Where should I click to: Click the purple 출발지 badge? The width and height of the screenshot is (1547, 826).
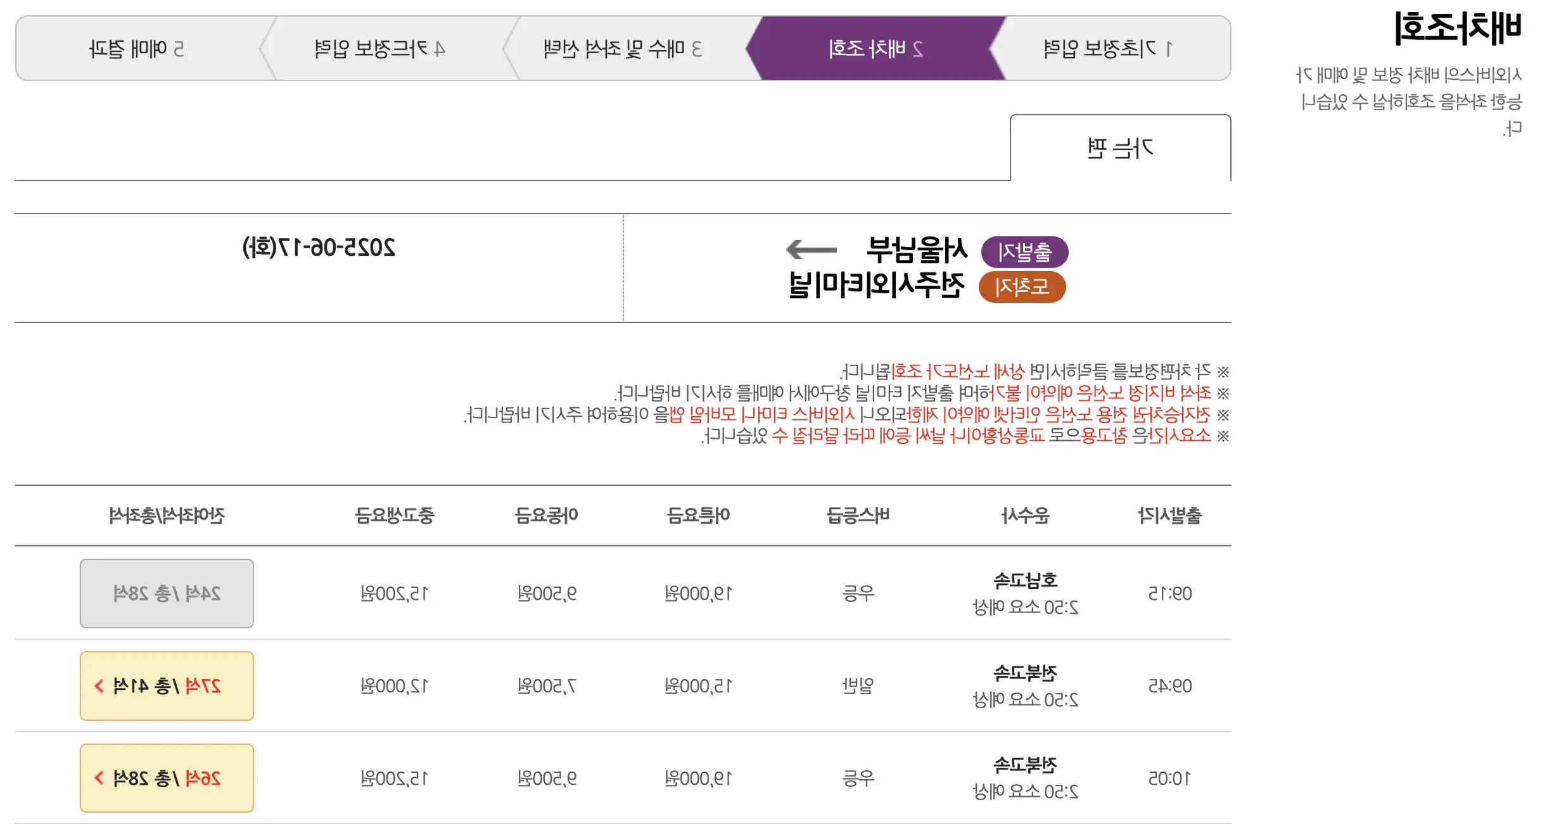coord(1024,252)
